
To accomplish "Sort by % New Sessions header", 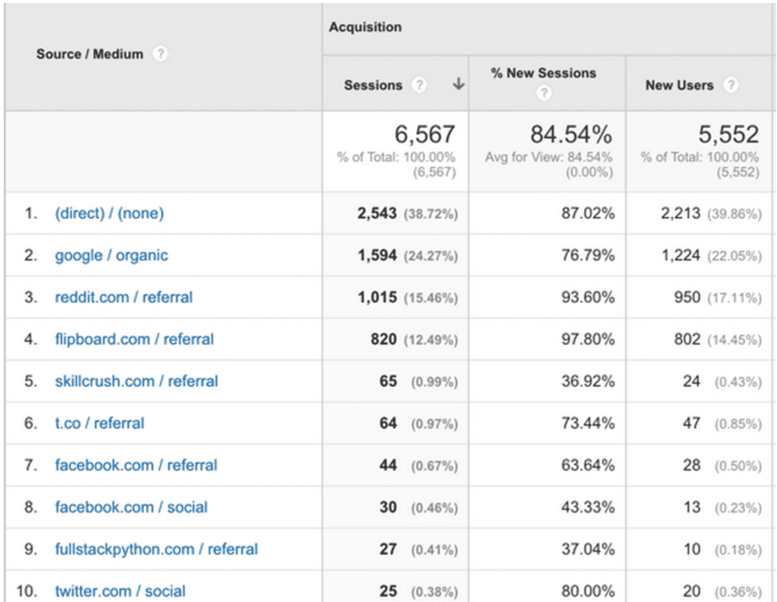I will (x=543, y=73).
